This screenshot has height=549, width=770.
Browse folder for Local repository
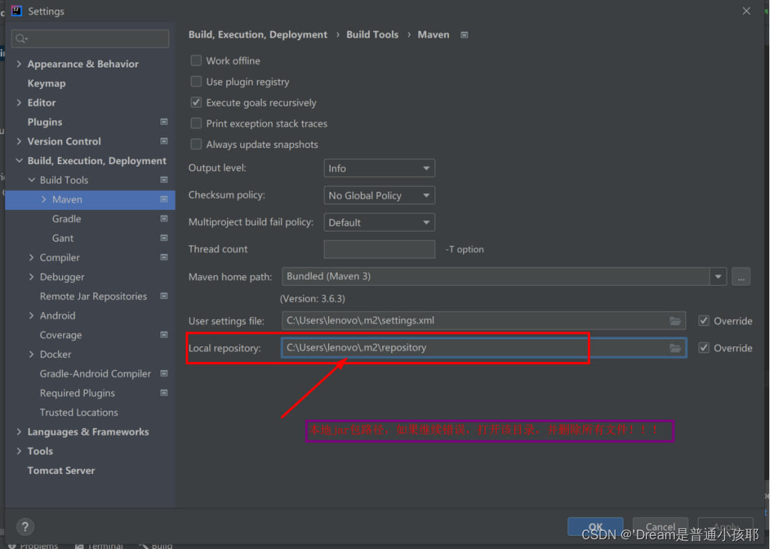pos(675,347)
